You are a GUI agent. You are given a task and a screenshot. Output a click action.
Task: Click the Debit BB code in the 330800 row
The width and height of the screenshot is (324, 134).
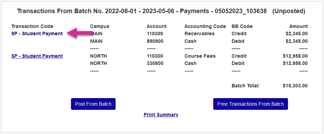(238, 63)
